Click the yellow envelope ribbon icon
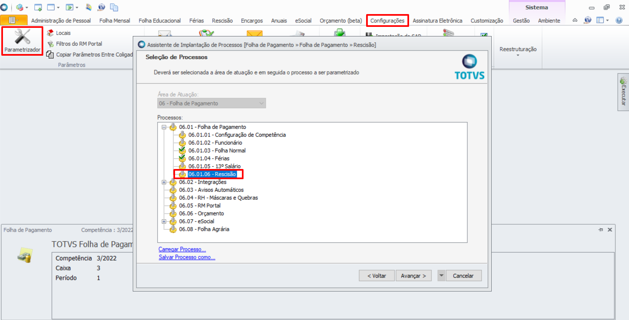Screen dimensions: 629x320 point(255,33)
